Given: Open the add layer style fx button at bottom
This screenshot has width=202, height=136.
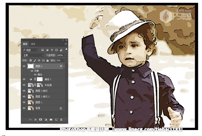Looking at the screenshot, I should click(36, 120).
